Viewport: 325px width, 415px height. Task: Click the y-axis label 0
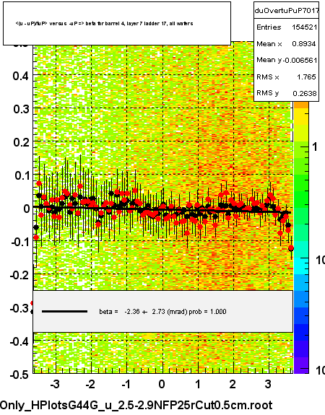coord(27,209)
